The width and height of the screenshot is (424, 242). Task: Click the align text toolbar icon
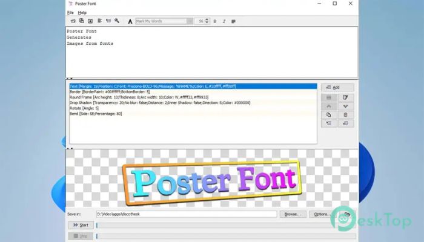coord(99,21)
